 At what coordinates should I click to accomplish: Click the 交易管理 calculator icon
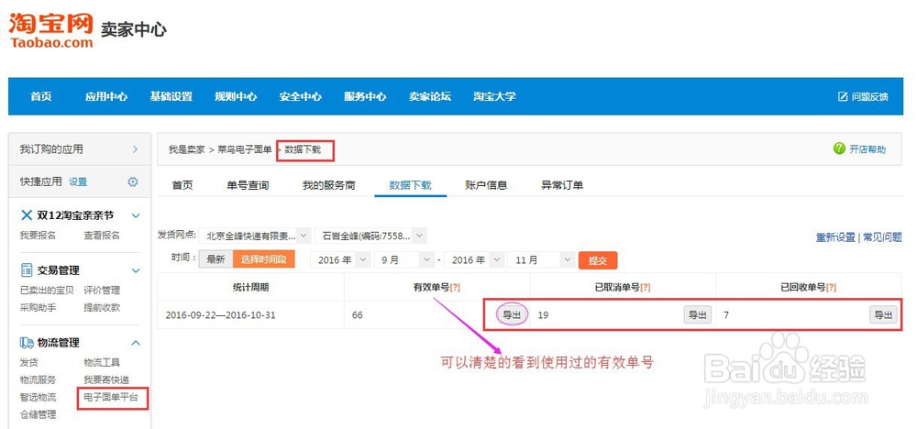point(27,270)
